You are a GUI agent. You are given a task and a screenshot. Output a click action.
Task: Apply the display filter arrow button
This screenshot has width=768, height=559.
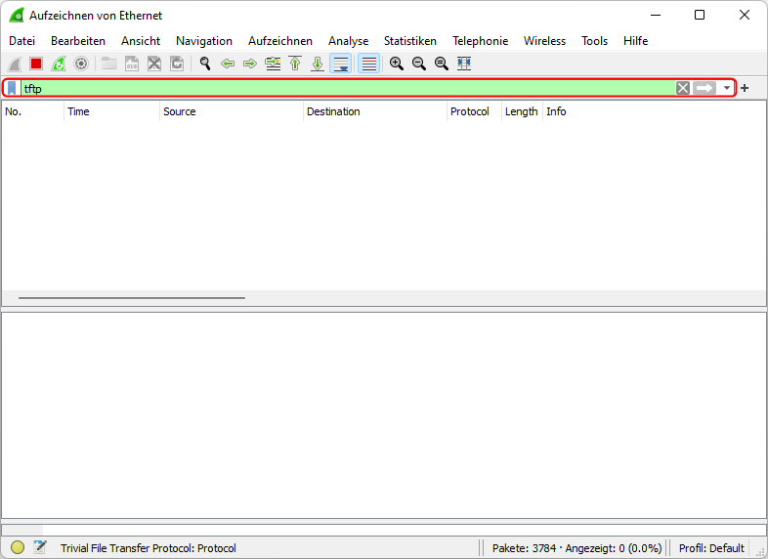pyautogui.click(x=704, y=88)
